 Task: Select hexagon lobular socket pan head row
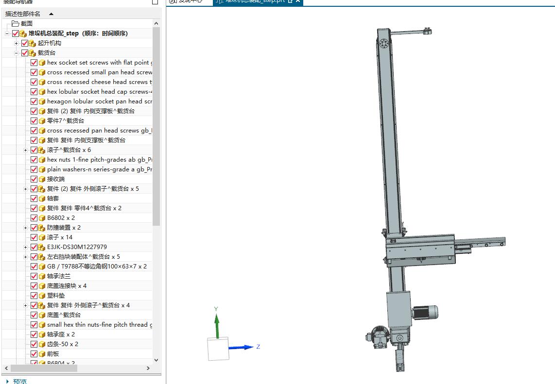coord(77,101)
